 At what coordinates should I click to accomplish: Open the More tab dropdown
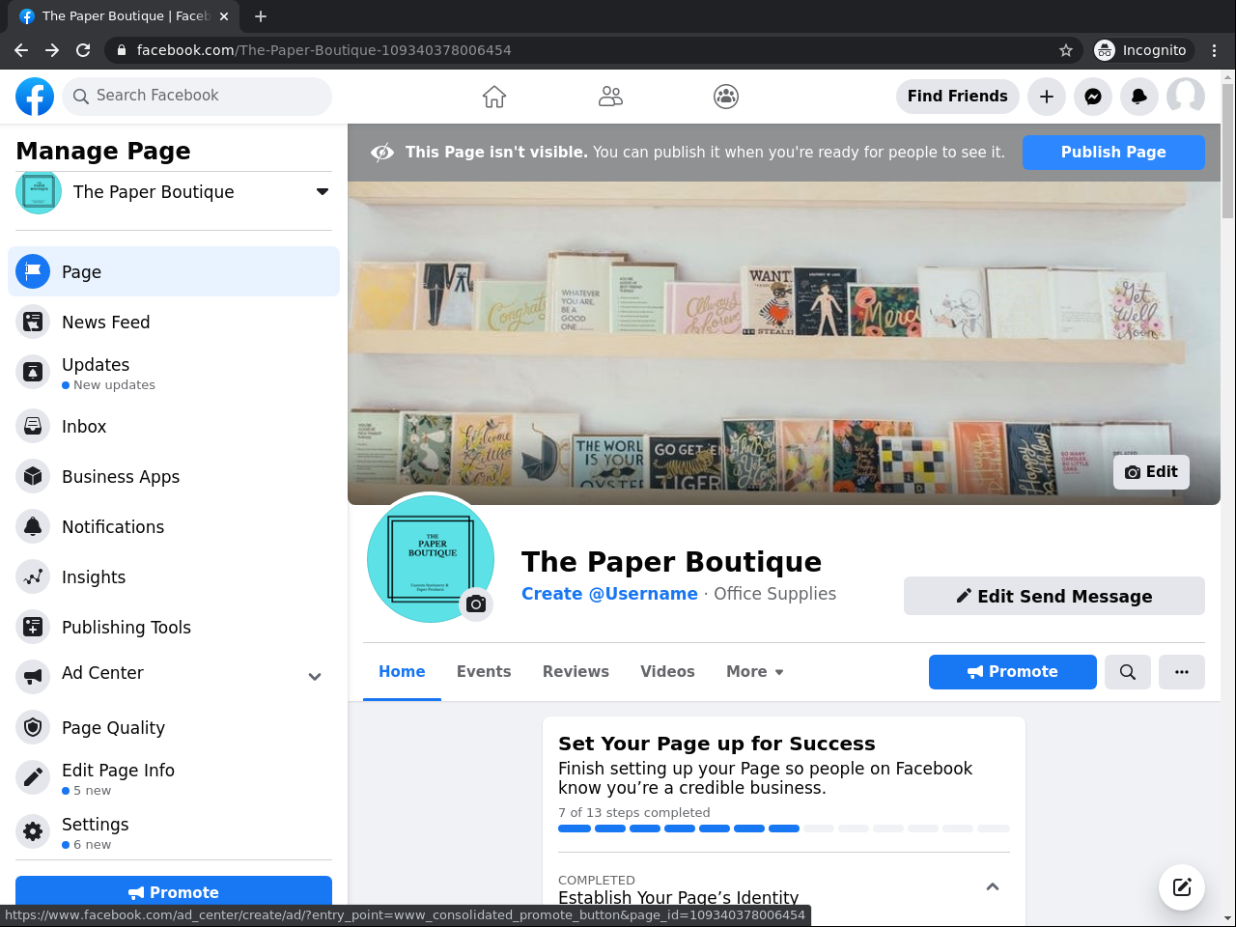(x=754, y=672)
